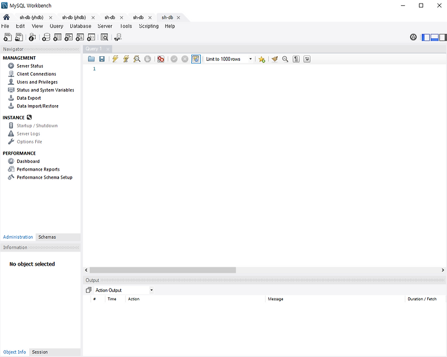
Task: Execute the query with lightning bolt
Action: pyautogui.click(x=115, y=59)
